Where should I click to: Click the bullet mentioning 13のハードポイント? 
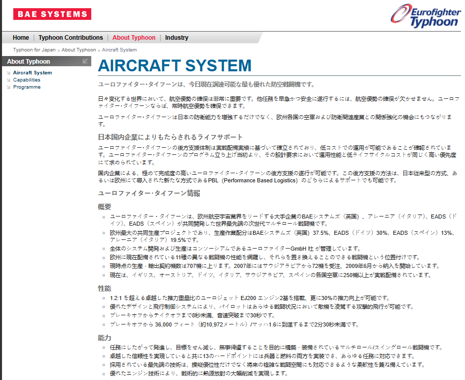262,356
